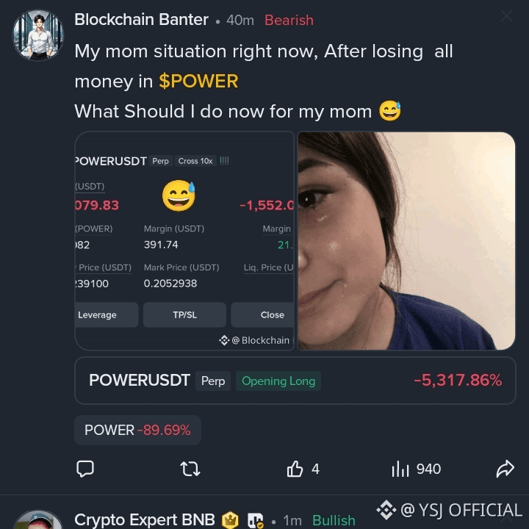
Task: Dismiss post with faint X icon
Action: point(506,16)
